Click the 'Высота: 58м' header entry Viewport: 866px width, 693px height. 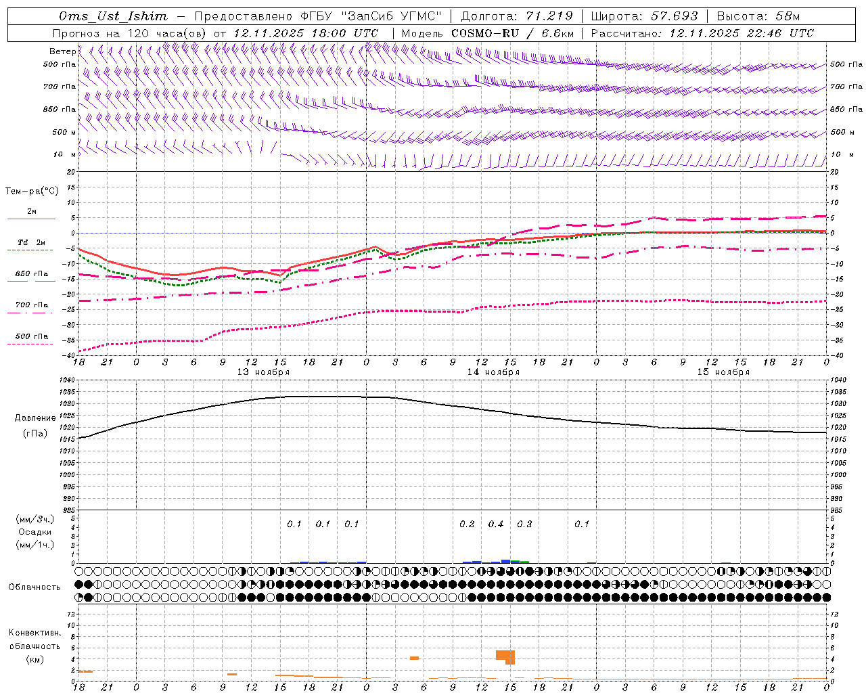758,16
